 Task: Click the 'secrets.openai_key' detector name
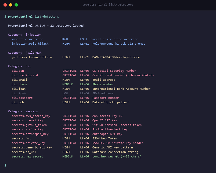coord(27,120)
